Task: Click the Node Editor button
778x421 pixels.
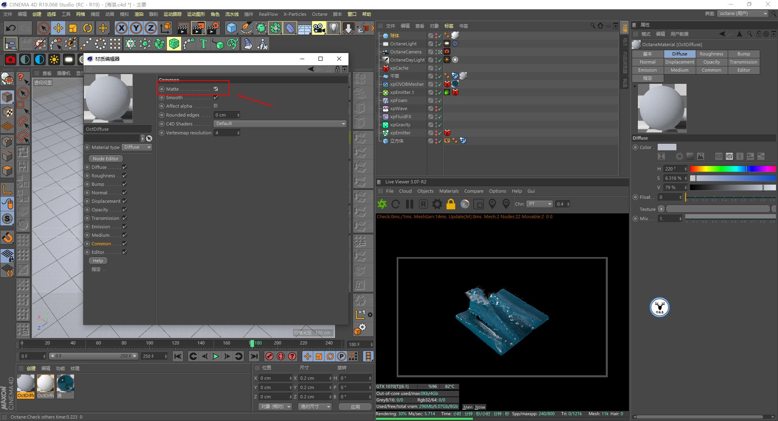Action: point(105,159)
